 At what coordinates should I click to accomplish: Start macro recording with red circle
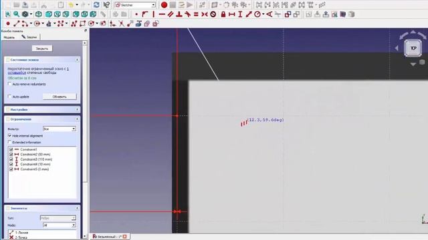point(164,5)
